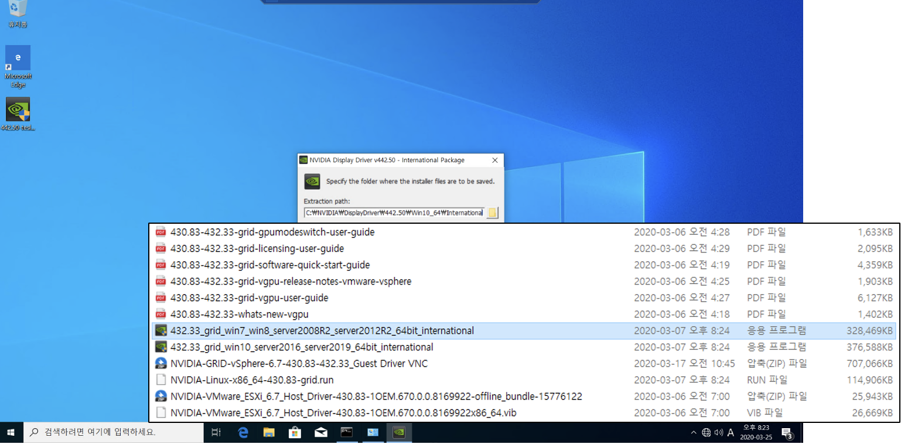Image resolution: width=901 pixels, height=444 pixels.
Task: Open the Action Center notifications icon
Action: click(787, 433)
